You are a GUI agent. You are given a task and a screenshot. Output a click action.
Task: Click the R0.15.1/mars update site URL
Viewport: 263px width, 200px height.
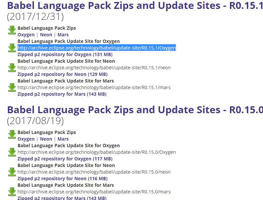pyautogui.click(x=94, y=87)
